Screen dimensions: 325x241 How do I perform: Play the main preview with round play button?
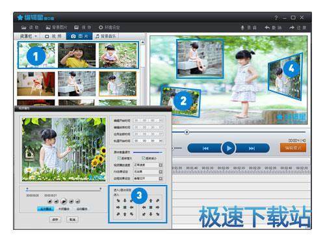(x=228, y=149)
